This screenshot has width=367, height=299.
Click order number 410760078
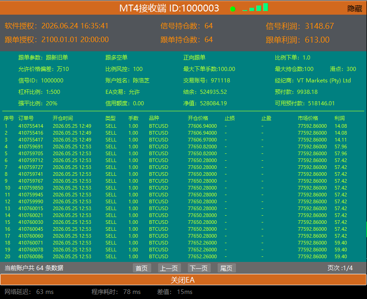click(x=31, y=250)
